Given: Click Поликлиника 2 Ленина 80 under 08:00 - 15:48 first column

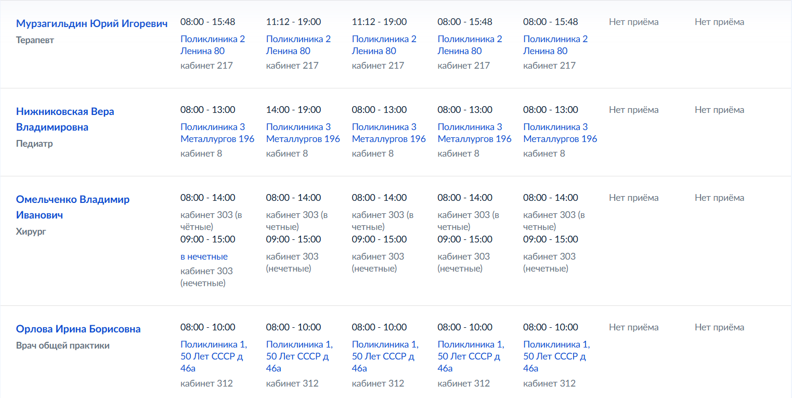Looking at the screenshot, I should (213, 45).
